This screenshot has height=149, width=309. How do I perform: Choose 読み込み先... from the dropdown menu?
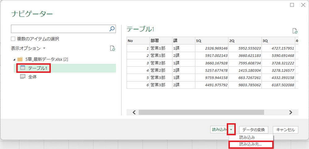(x=251, y=144)
